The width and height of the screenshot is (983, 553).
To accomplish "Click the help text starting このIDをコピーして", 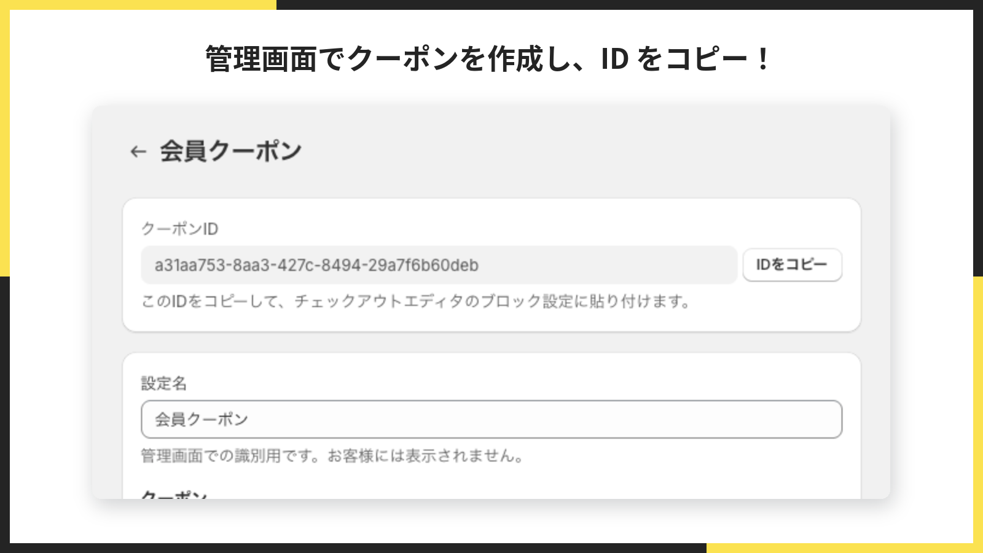I will pyautogui.click(x=416, y=302).
